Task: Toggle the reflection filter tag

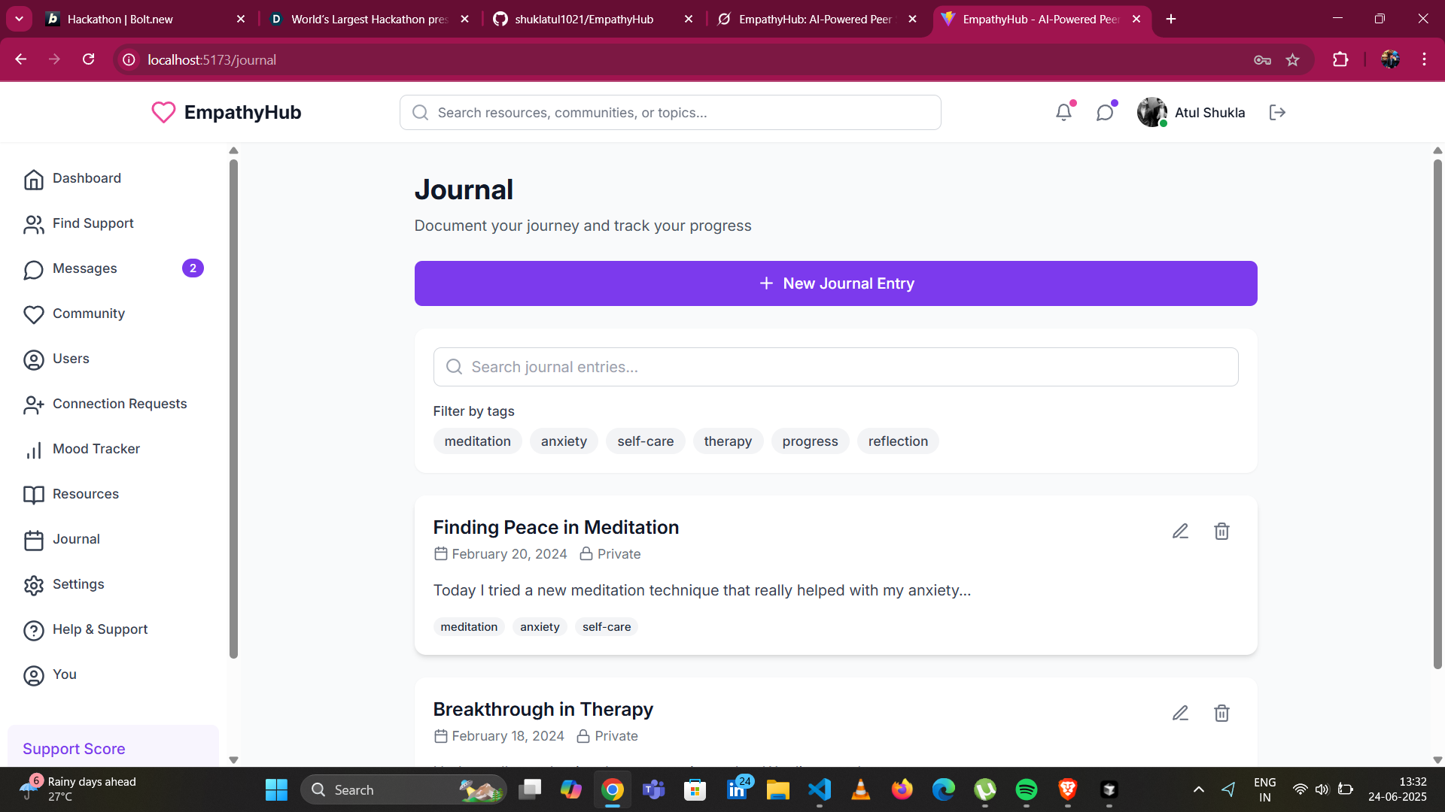Action: pyautogui.click(x=897, y=441)
